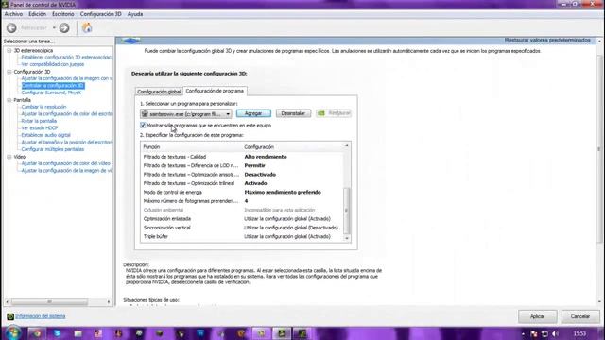Collapse the Pantalla tree node
The width and height of the screenshot is (605, 340).
(x=9, y=100)
